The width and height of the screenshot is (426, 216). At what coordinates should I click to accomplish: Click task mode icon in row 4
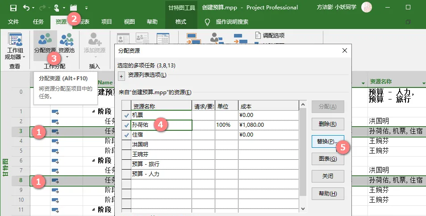click(x=55, y=141)
